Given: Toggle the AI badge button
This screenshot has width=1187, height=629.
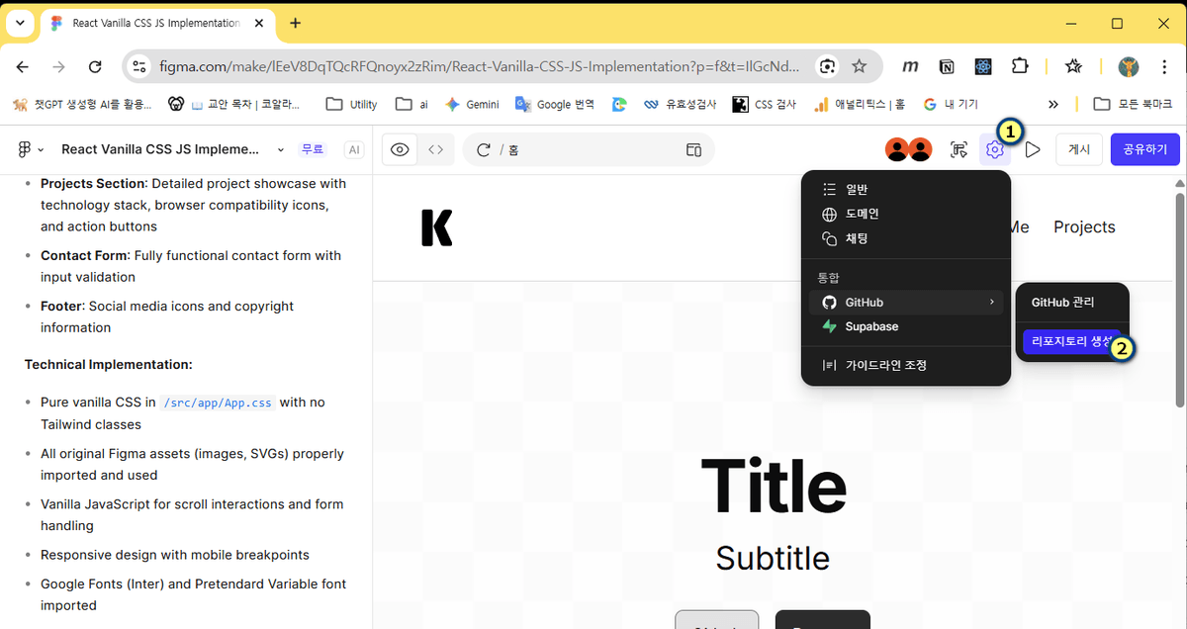Looking at the screenshot, I should coord(353,149).
